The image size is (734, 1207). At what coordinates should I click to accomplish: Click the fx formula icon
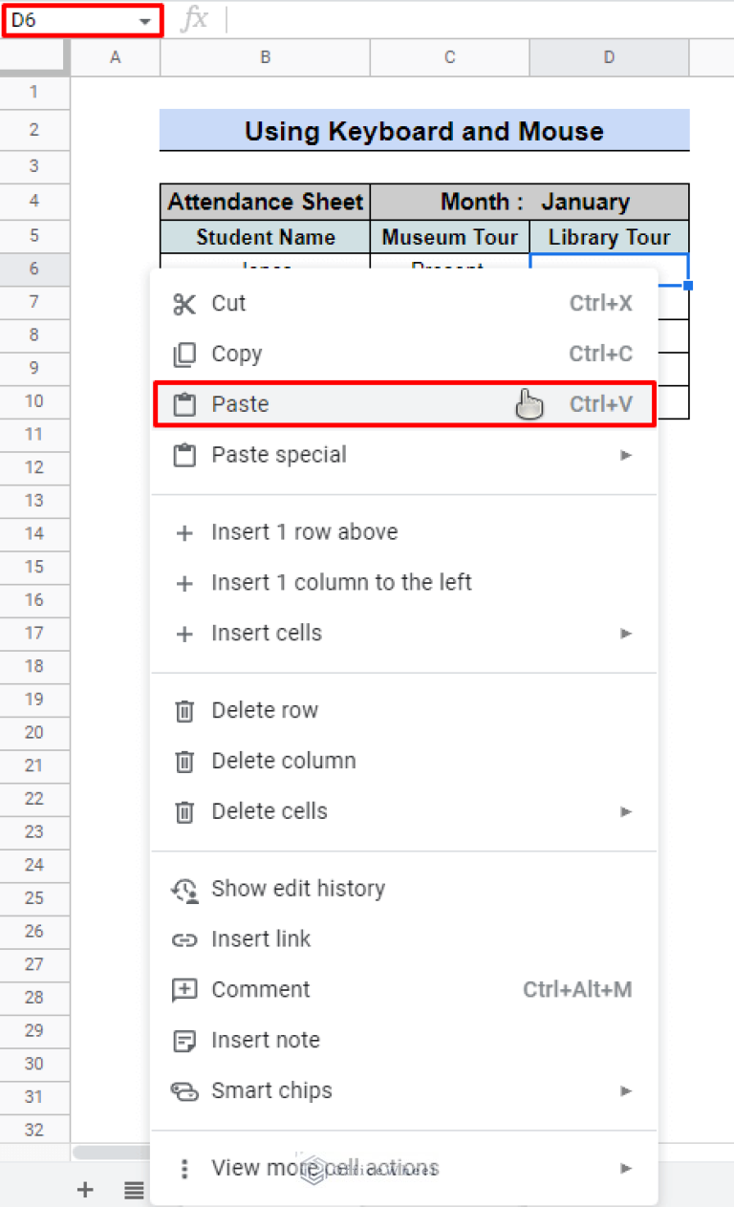[196, 19]
